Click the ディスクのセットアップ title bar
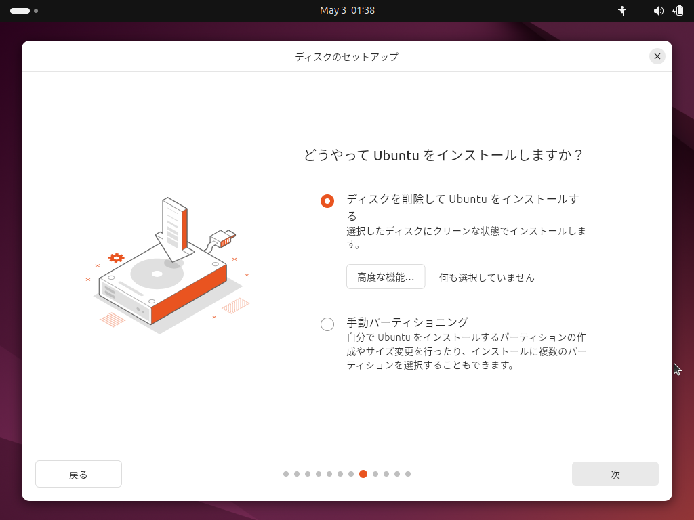 [346, 57]
